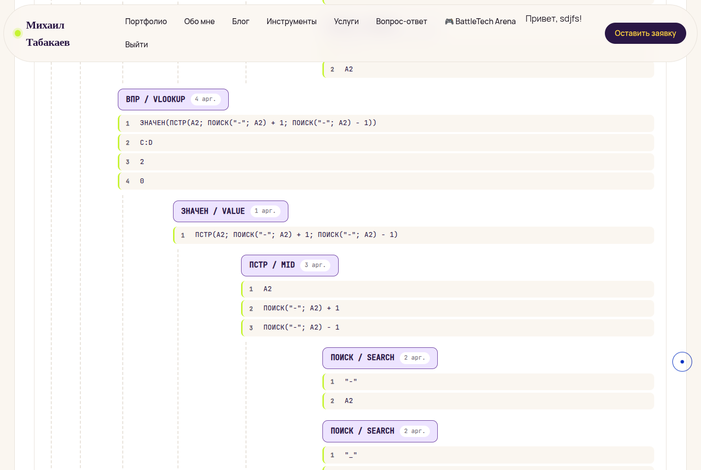
Task: Click the Михаил Табакаев site title
Action: pos(48,34)
